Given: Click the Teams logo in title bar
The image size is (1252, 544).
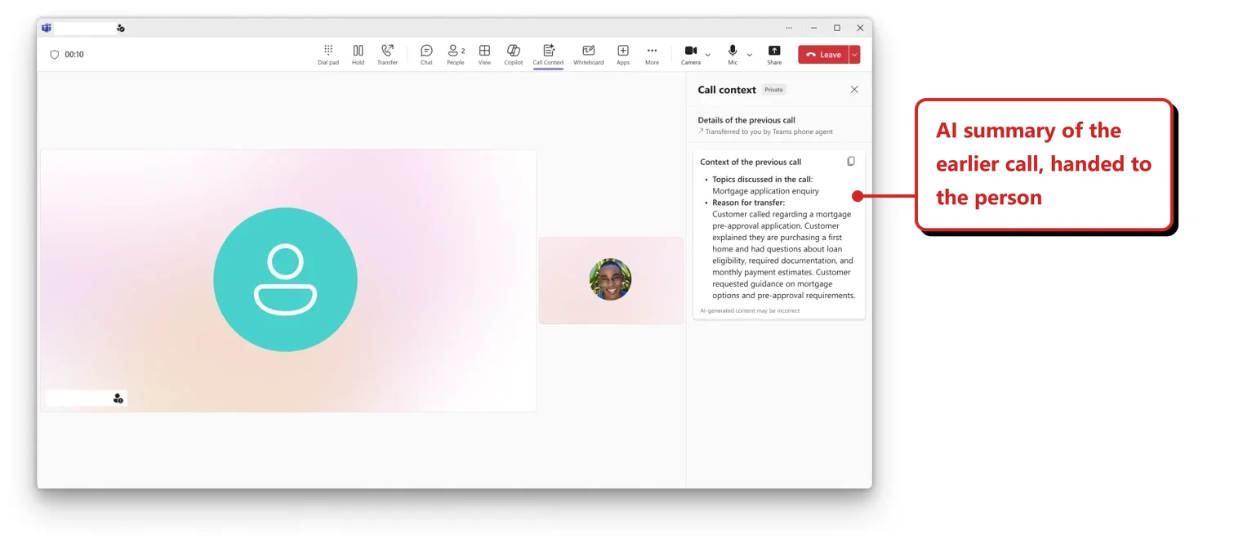Looking at the screenshot, I should click(47, 28).
